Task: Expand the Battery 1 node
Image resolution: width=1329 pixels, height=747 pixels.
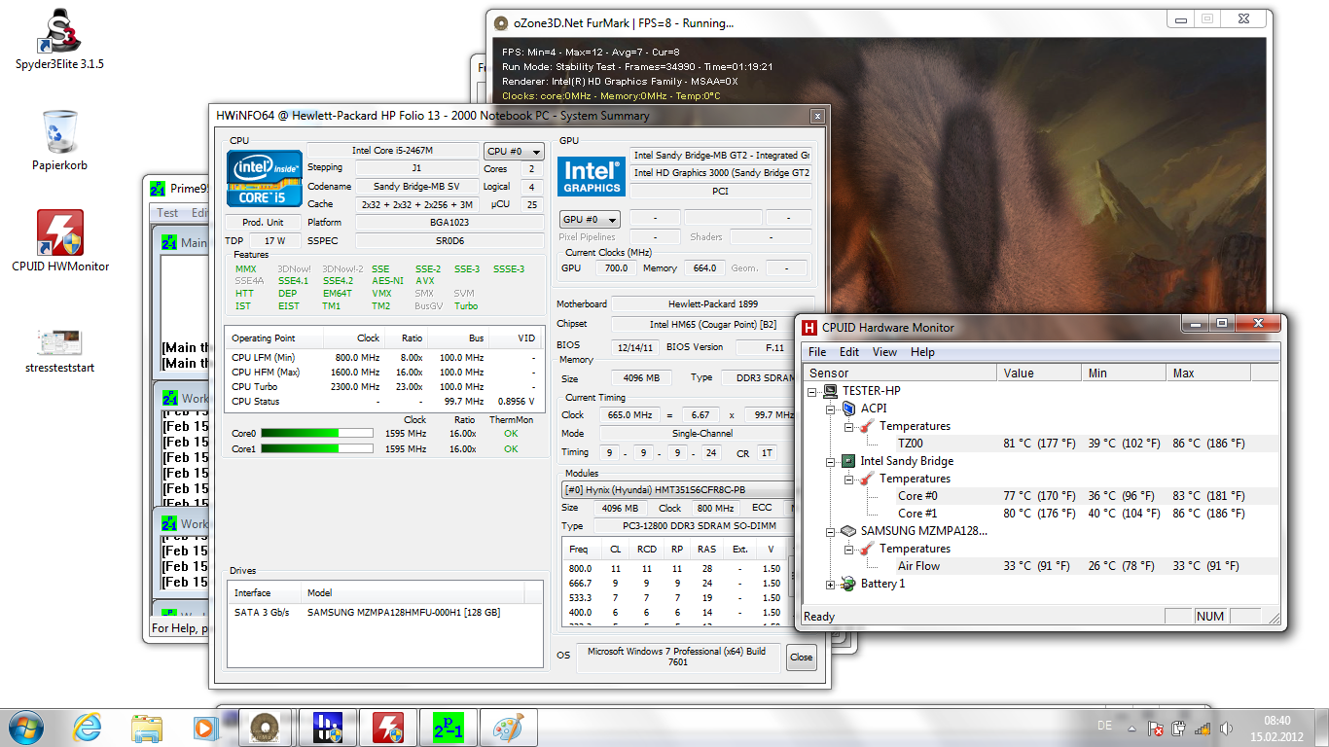Action: pos(831,584)
